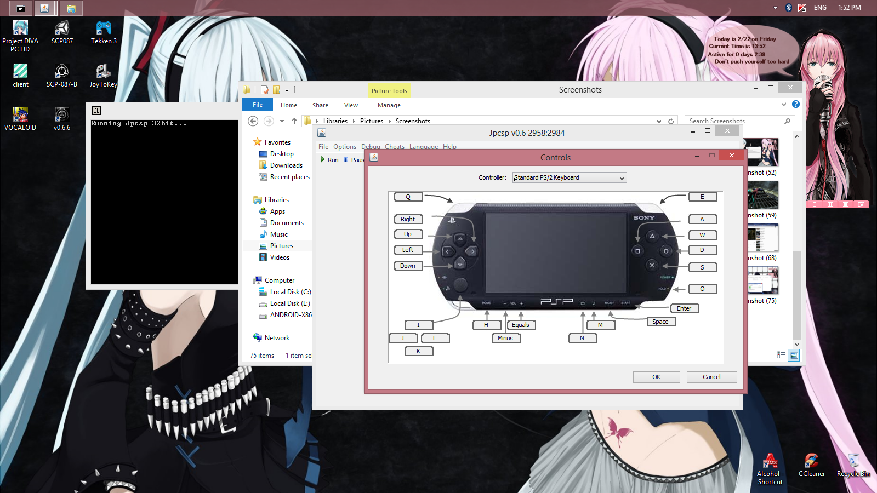This screenshot has height=493, width=877.
Task: Launch CCleaner from the desktop
Action: tap(812, 466)
